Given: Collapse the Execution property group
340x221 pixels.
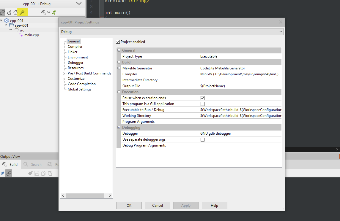Looking at the screenshot, I should [x=119, y=92].
